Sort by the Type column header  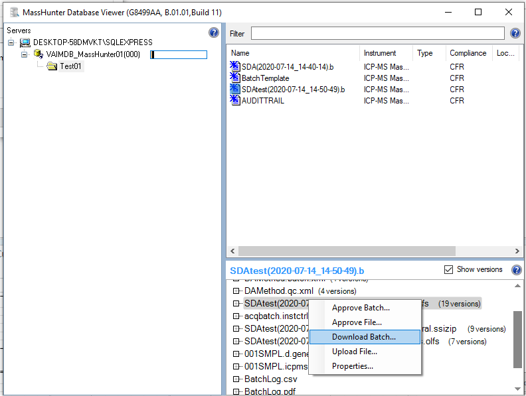(x=430, y=53)
